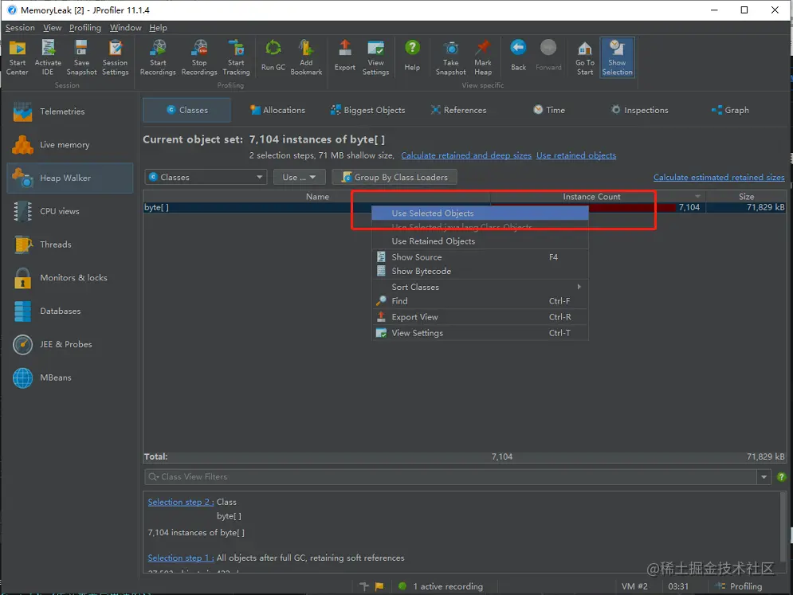Open the Use ... dropdown button
Viewport: 793px width, 595px height.
299,177
